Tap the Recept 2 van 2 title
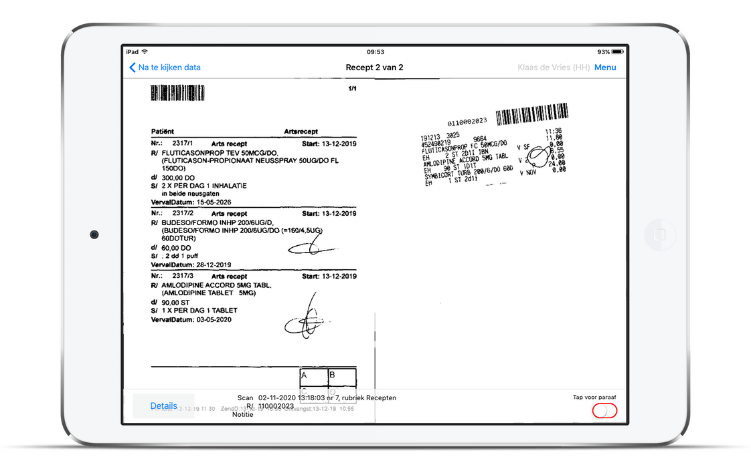The width and height of the screenshot is (751, 475). [375, 67]
